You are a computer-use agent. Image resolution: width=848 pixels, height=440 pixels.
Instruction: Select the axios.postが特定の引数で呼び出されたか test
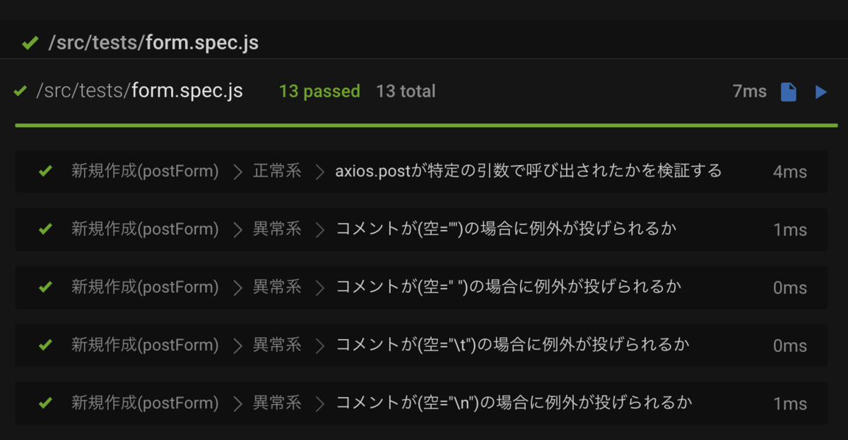529,171
